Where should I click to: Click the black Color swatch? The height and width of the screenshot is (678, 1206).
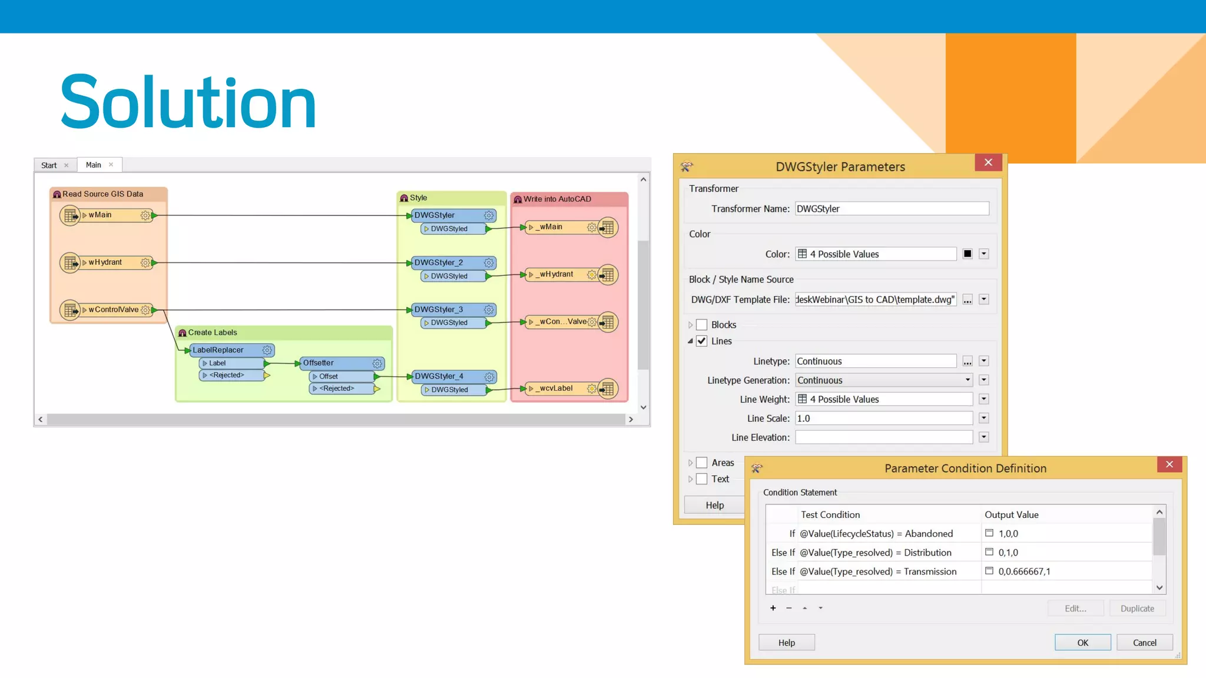tap(968, 254)
